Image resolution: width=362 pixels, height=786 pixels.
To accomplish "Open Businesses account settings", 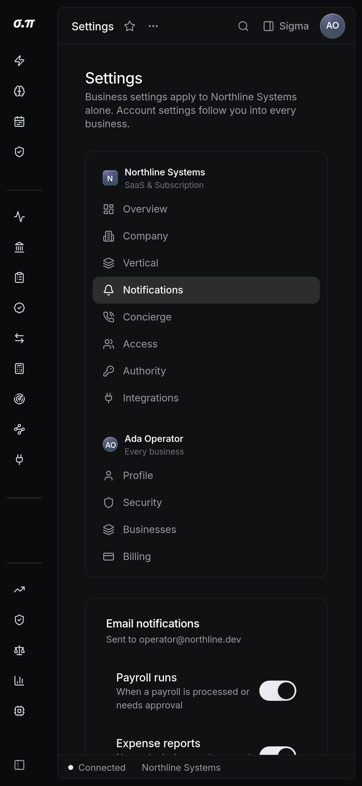I will [x=206, y=530].
